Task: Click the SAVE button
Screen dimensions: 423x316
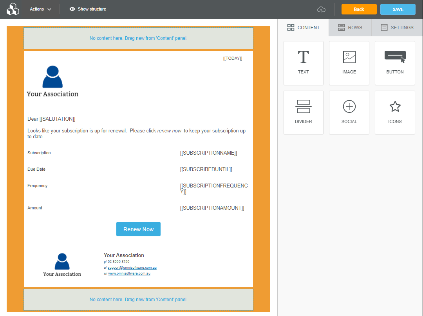Action: pos(398,9)
